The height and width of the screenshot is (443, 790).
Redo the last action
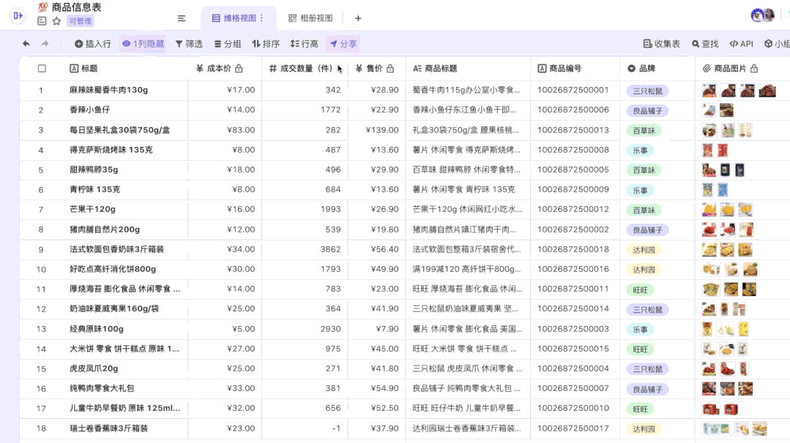point(45,44)
